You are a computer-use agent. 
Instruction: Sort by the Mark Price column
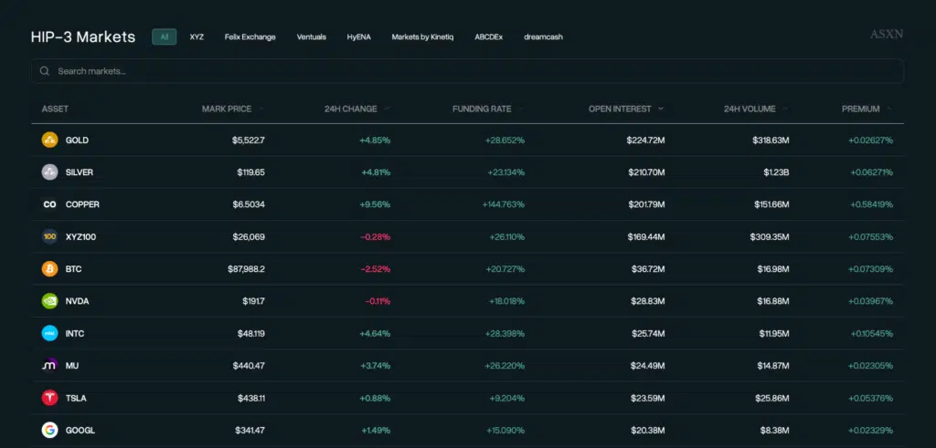pyautogui.click(x=227, y=109)
